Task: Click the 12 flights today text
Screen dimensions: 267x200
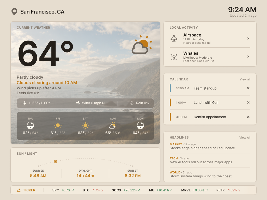Action: 194,39
